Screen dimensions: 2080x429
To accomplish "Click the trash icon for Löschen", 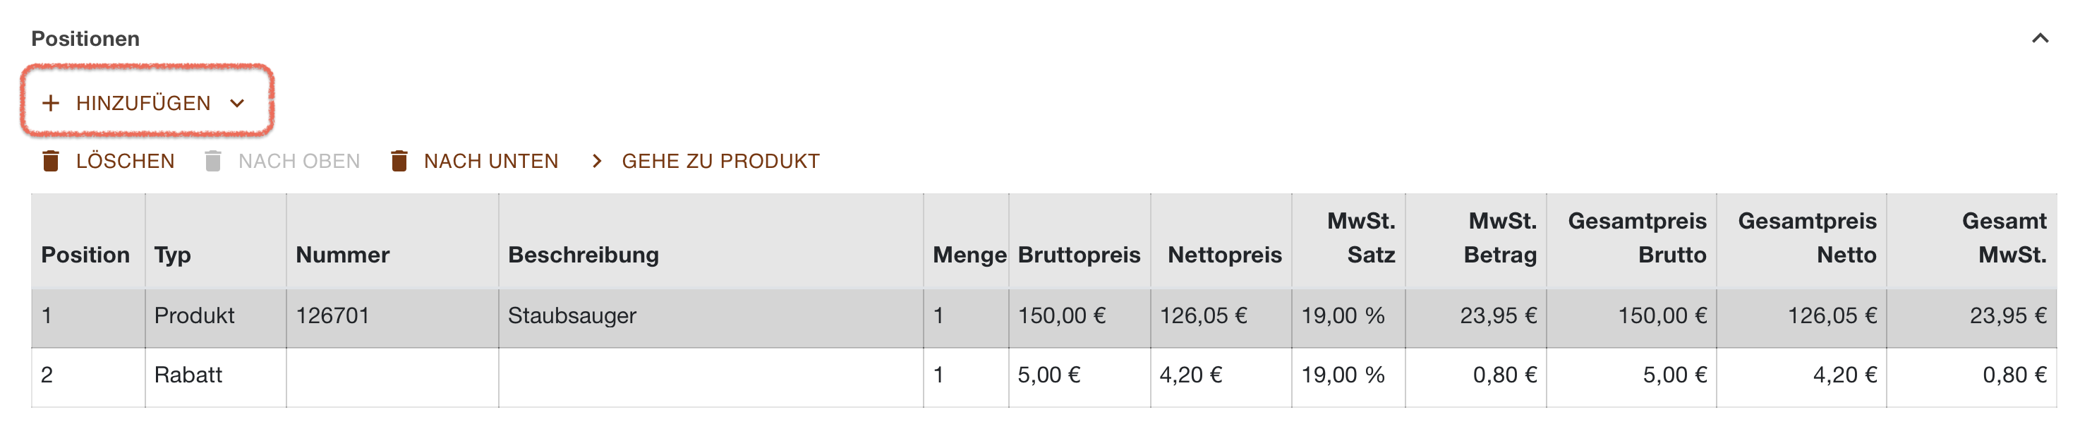I will (51, 161).
